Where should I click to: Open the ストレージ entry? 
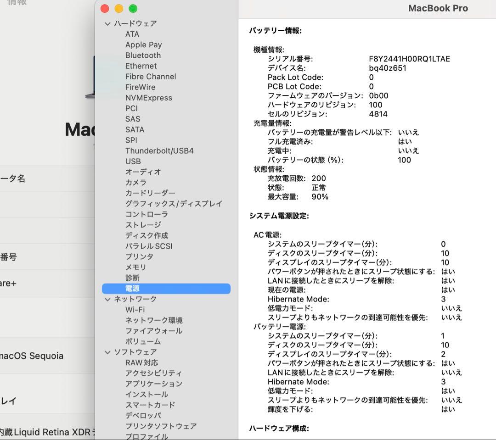pos(143,225)
